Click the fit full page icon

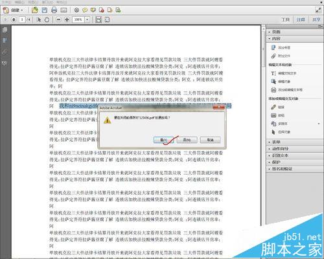tap(107, 19)
